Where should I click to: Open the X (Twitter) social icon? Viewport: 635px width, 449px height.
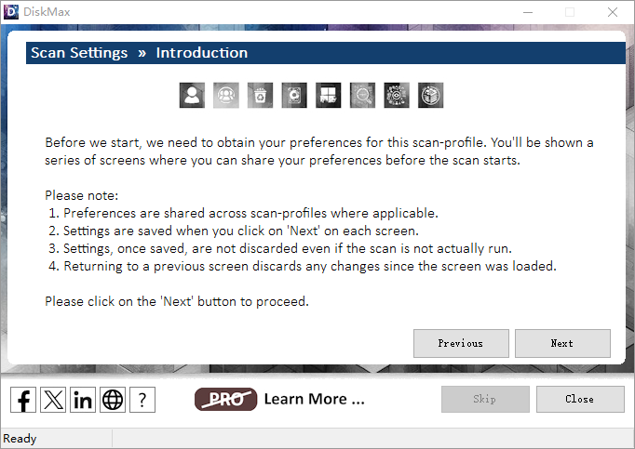point(53,400)
